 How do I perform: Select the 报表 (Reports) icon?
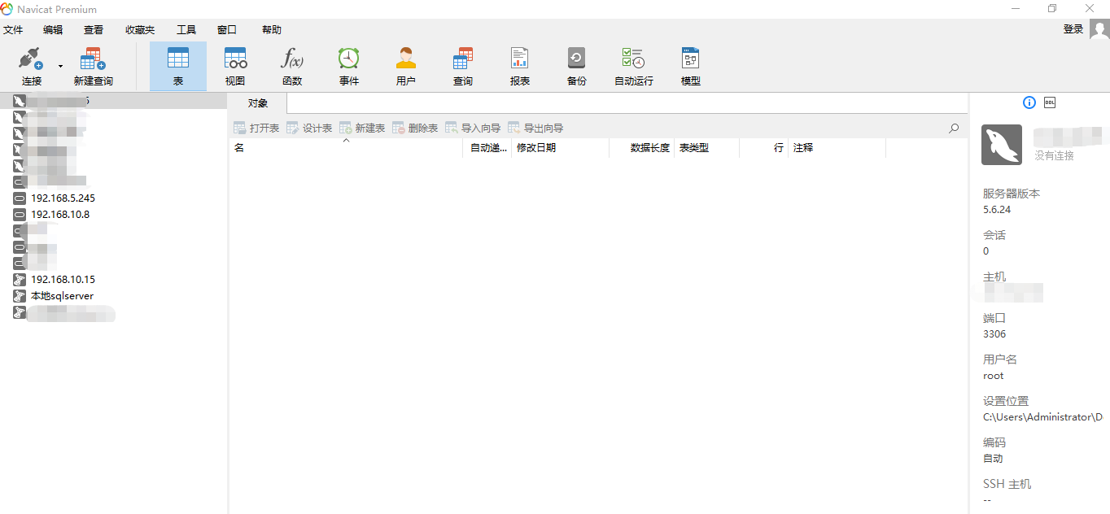tap(519, 65)
